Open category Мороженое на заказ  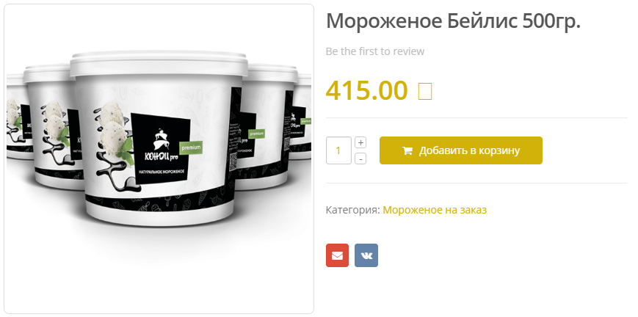click(435, 210)
